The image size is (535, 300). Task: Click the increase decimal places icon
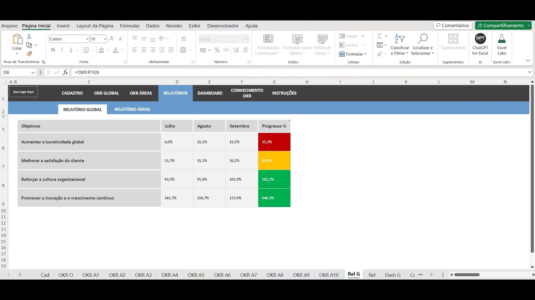[236, 50]
